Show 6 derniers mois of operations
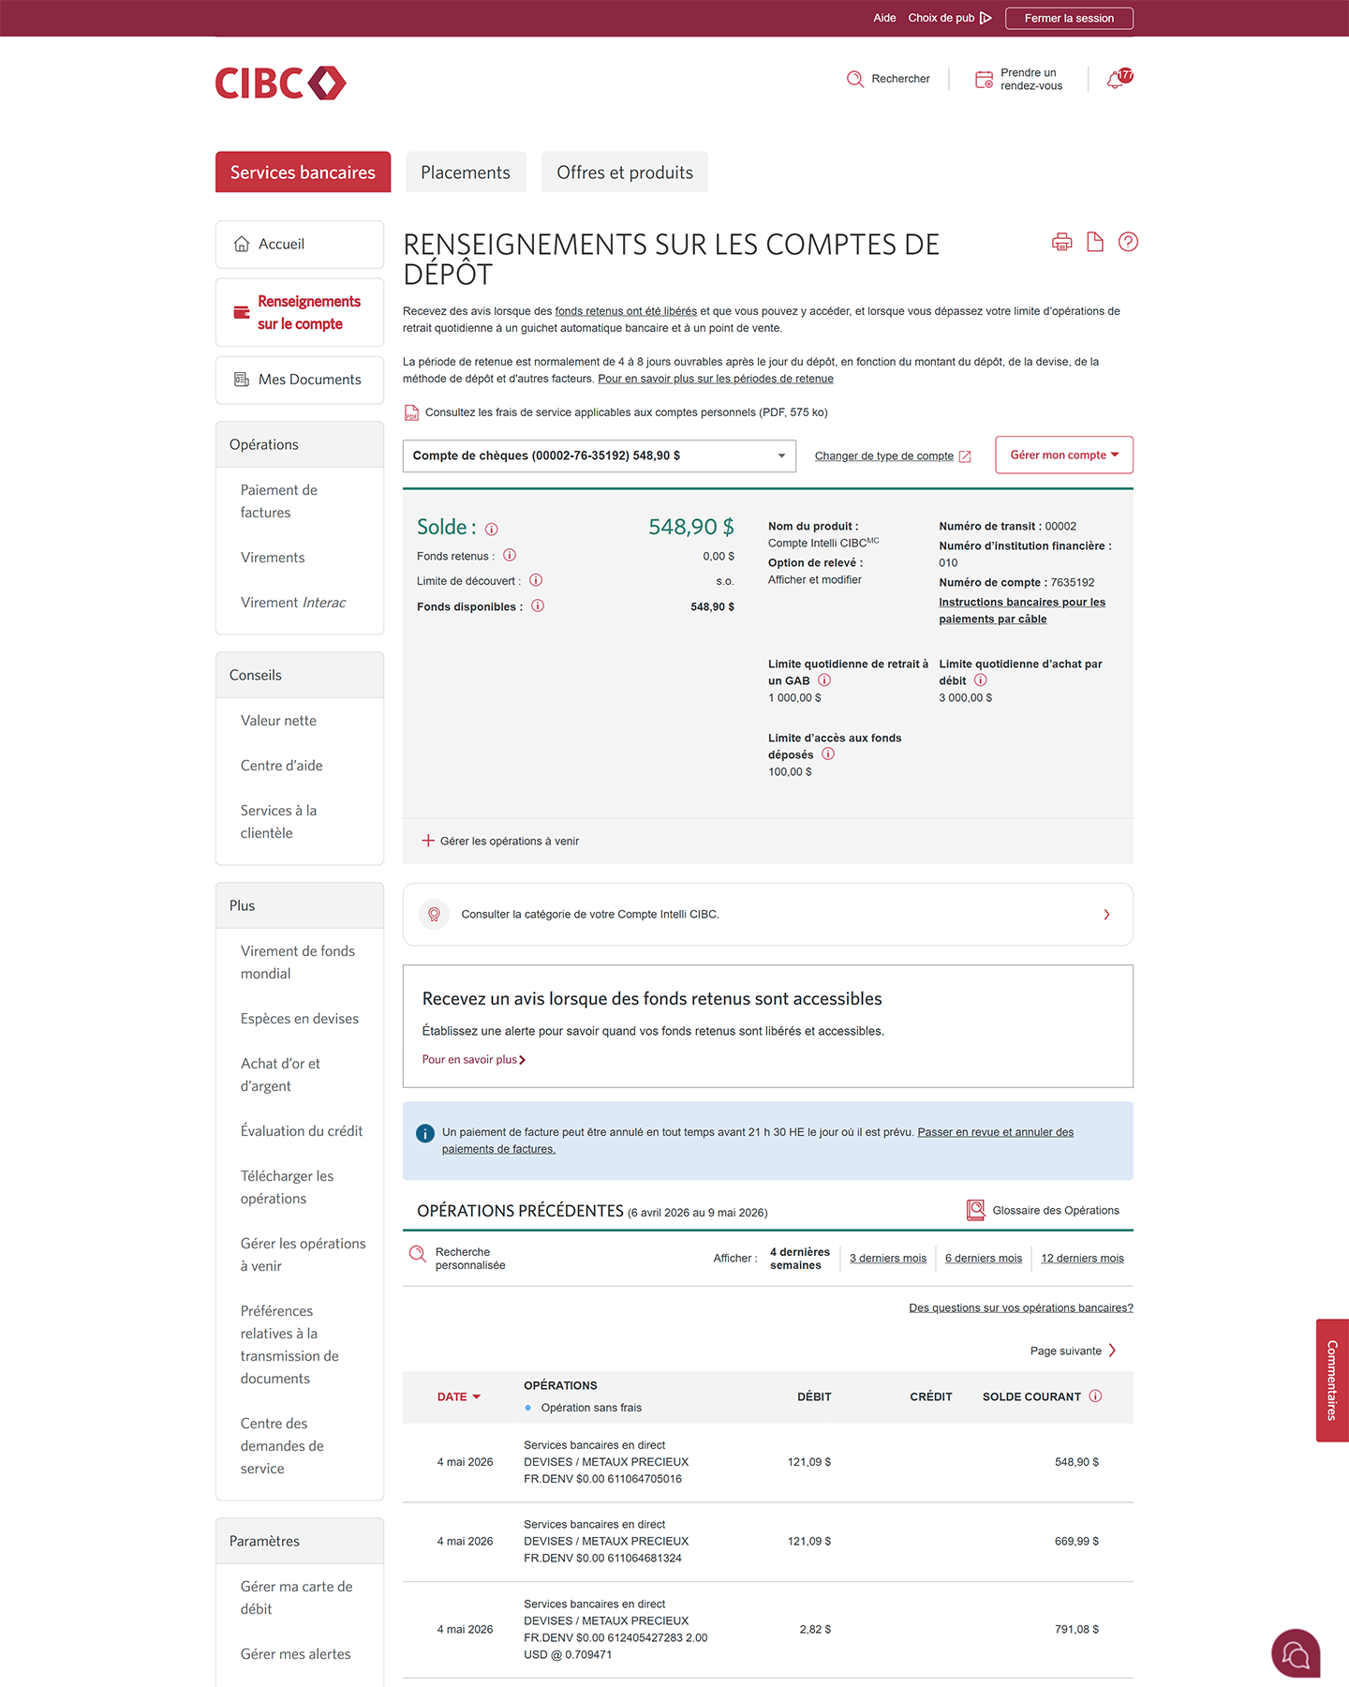The image size is (1349, 1687). click(x=984, y=1259)
